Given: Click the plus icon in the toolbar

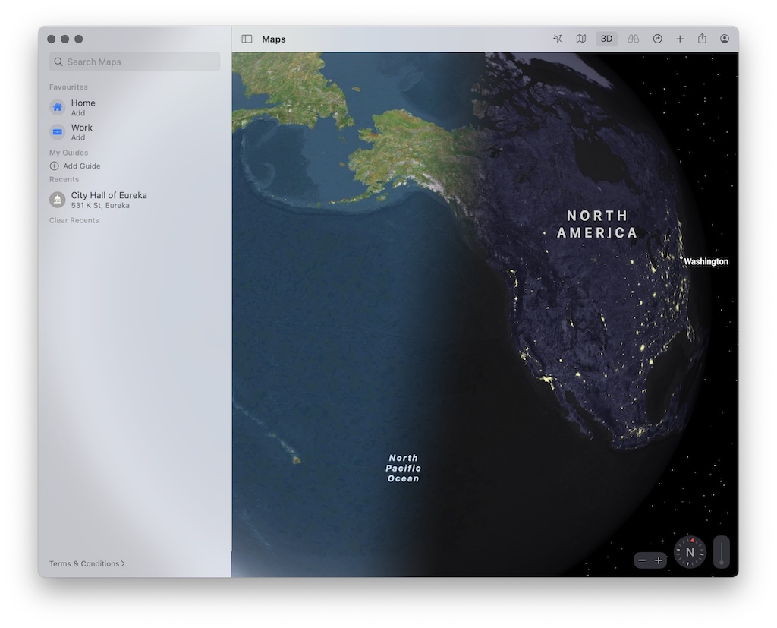Looking at the screenshot, I should pos(680,39).
